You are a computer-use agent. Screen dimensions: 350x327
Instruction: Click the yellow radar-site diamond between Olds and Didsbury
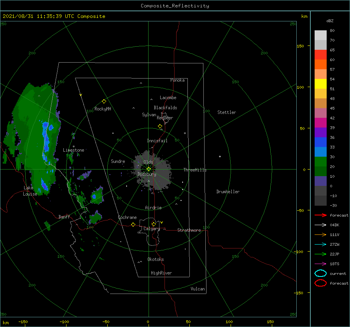click(x=149, y=169)
